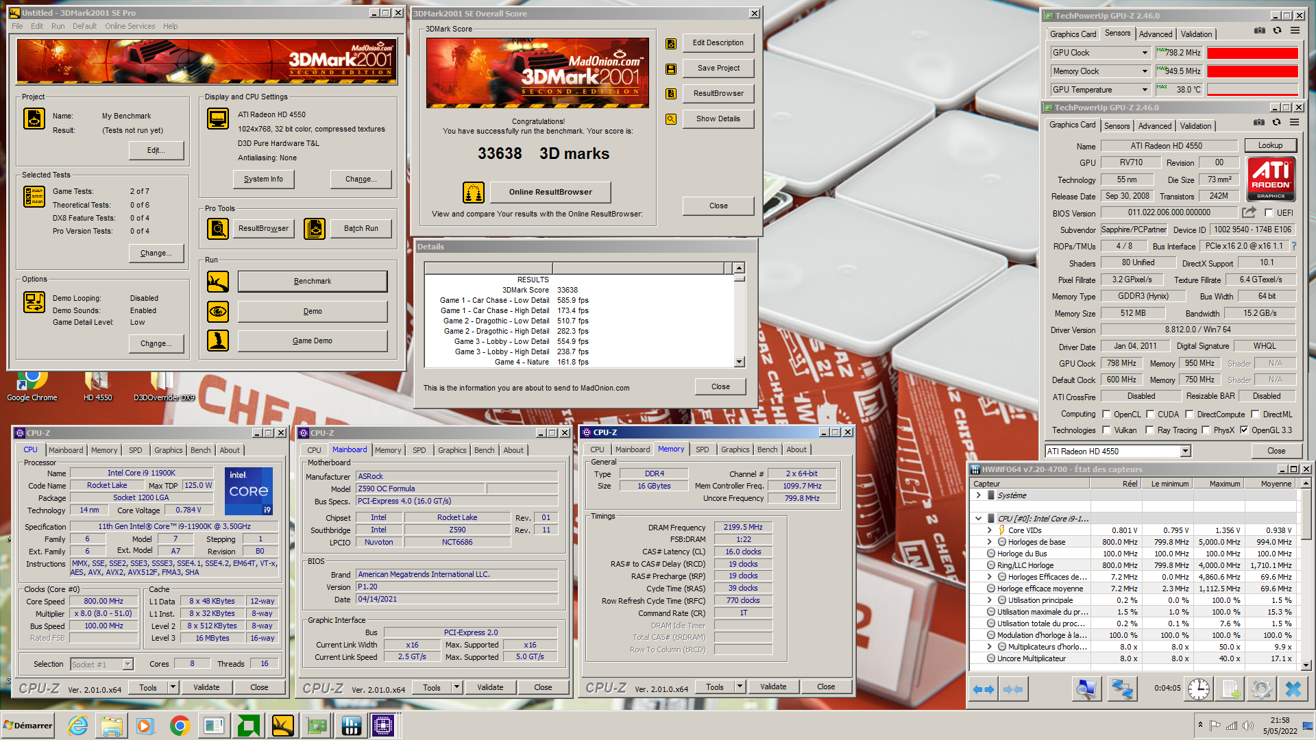Open Internet Explorer from taskbar
Image resolution: width=1316 pixels, height=740 pixels.
pyautogui.click(x=78, y=726)
